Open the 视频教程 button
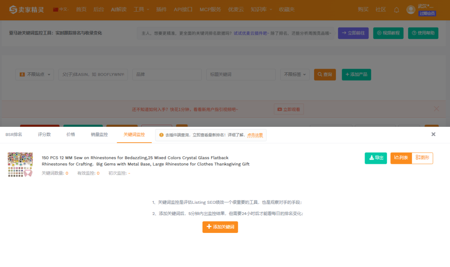This screenshot has width=450, height=267. (388, 33)
